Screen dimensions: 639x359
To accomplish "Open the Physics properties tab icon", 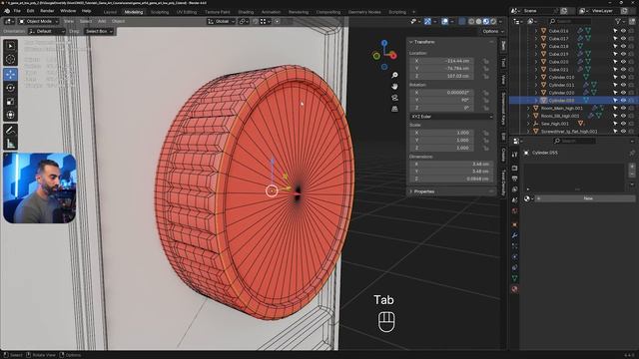I will coord(515,257).
